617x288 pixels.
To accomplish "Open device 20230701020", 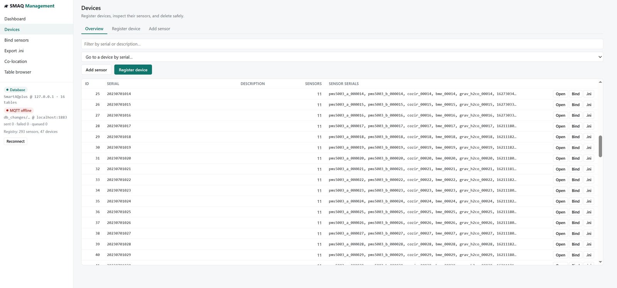I will 560,158.
